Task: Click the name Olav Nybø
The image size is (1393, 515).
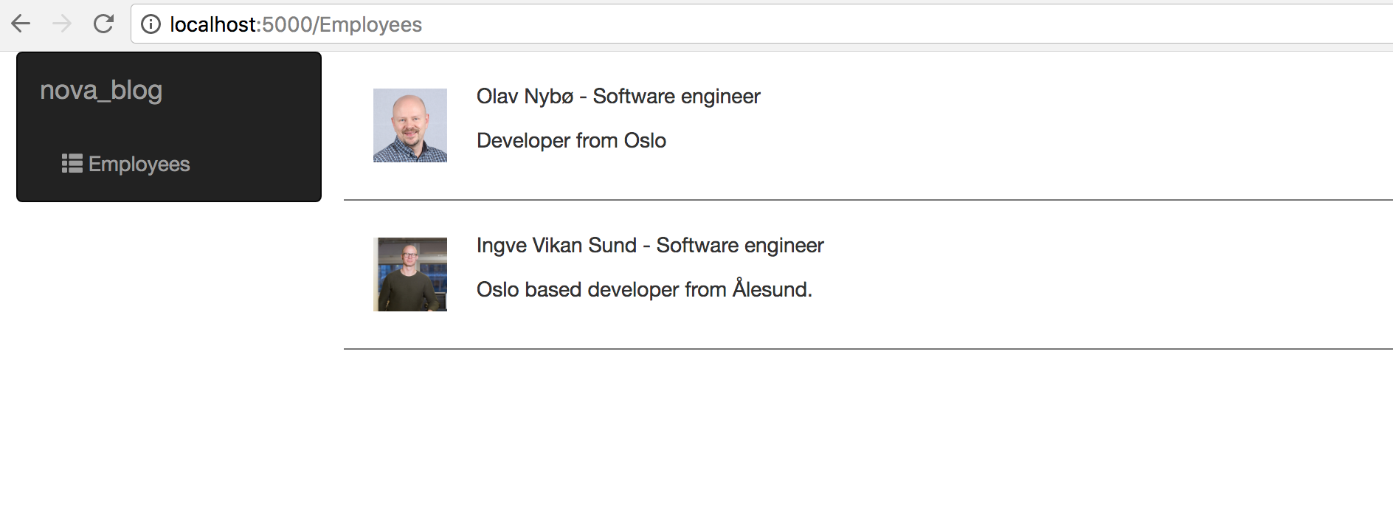Action: coord(525,97)
